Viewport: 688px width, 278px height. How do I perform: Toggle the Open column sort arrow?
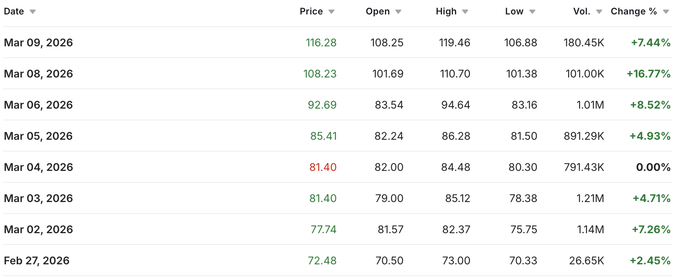(398, 12)
